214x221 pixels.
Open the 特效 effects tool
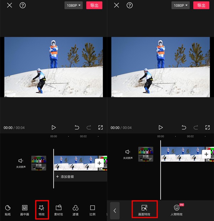tap(42, 210)
